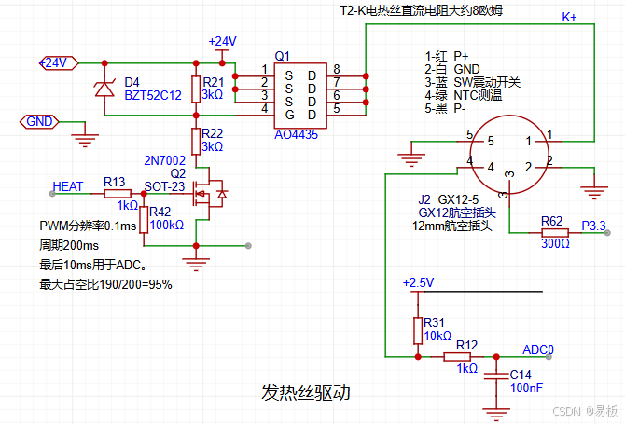
Task: Select the note 最后10ms用于ADC
Action: pos(92,265)
